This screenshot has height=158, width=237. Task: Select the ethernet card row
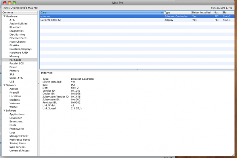137,16
